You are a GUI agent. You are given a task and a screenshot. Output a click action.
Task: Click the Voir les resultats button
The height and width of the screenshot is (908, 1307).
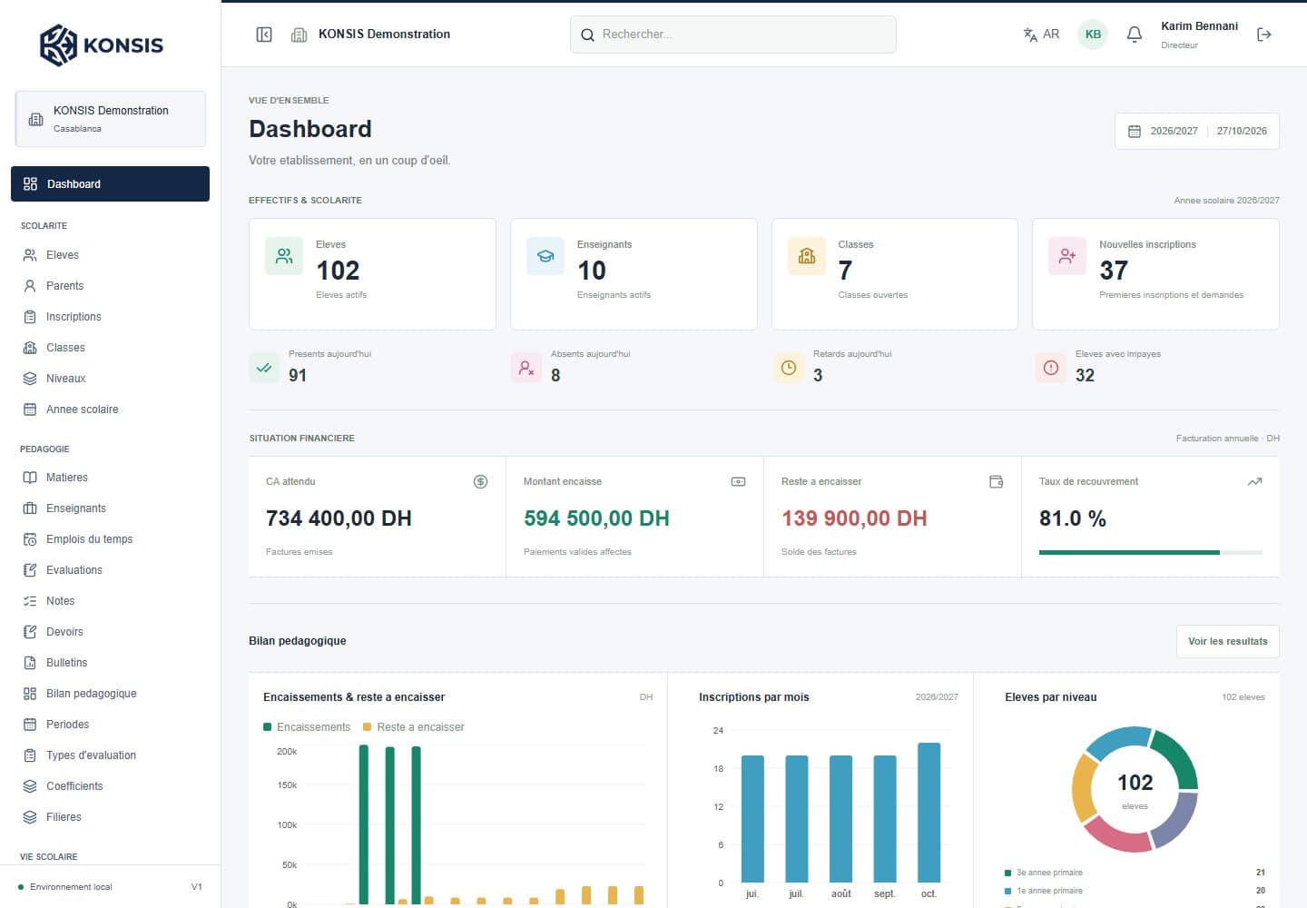pos(1227,641)
